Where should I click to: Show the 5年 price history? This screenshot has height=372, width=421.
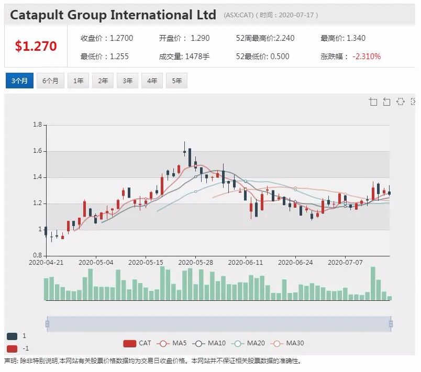pos(176,81)
